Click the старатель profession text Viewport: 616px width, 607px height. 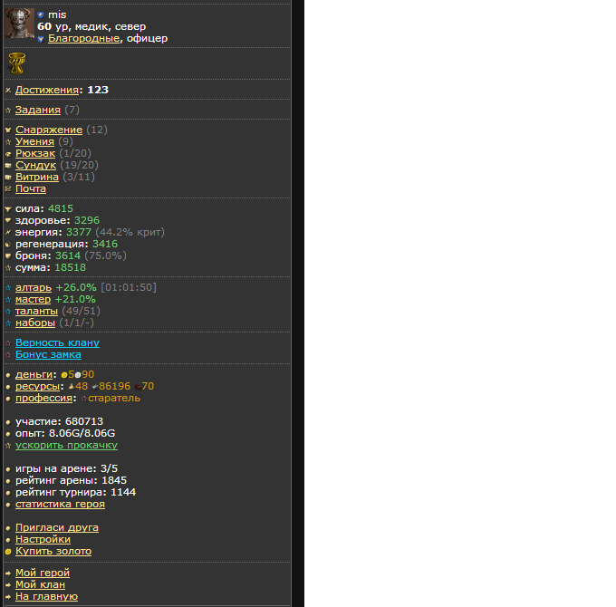pyautogui.click(x=114, y=398)
